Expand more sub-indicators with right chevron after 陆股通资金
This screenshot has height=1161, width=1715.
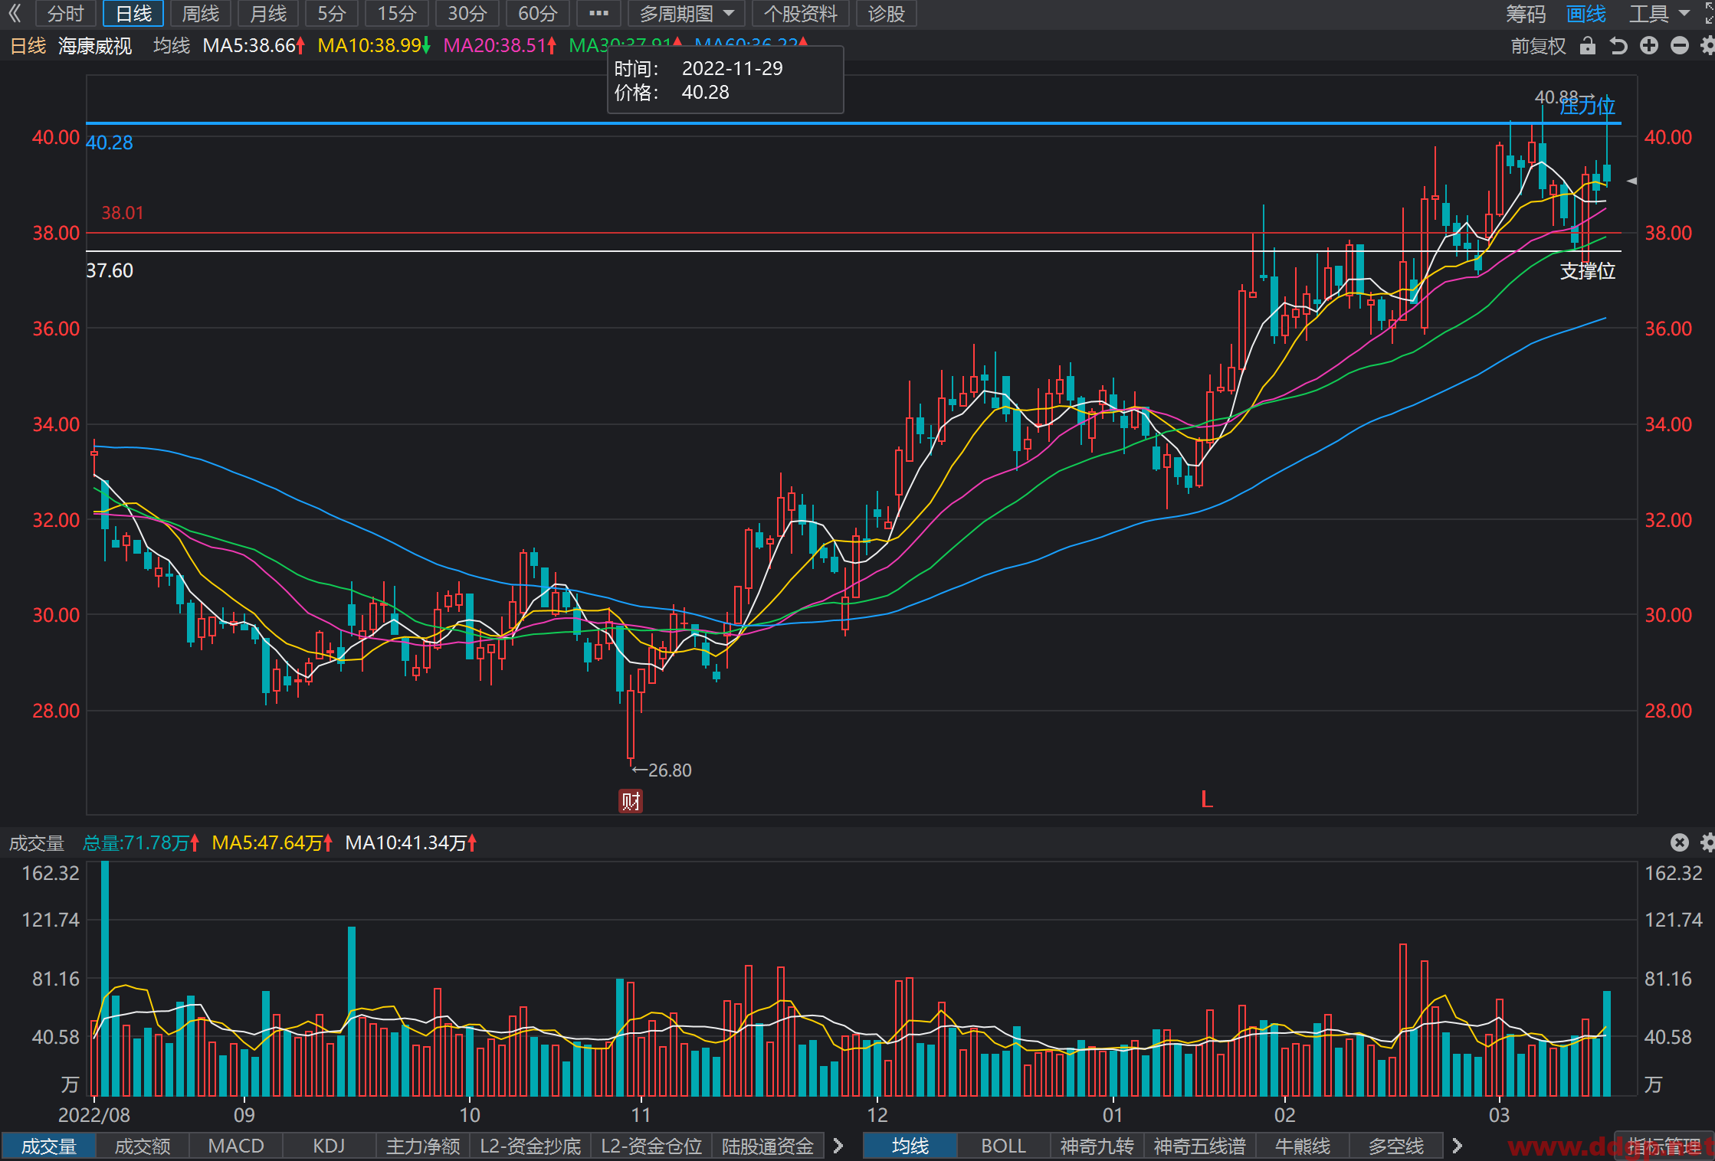click(x=838, y=1146)
